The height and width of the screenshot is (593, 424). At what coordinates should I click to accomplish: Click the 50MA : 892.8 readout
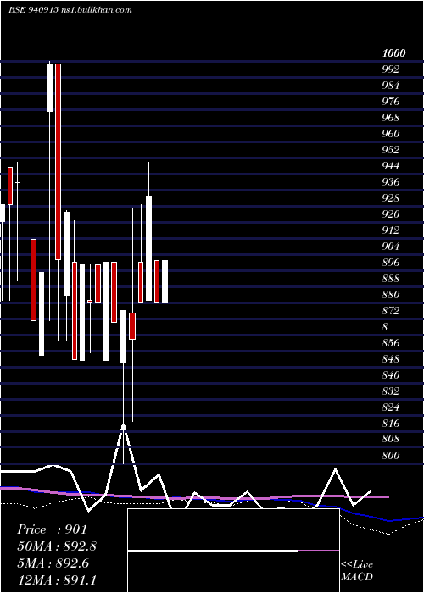tap(57, 546)
